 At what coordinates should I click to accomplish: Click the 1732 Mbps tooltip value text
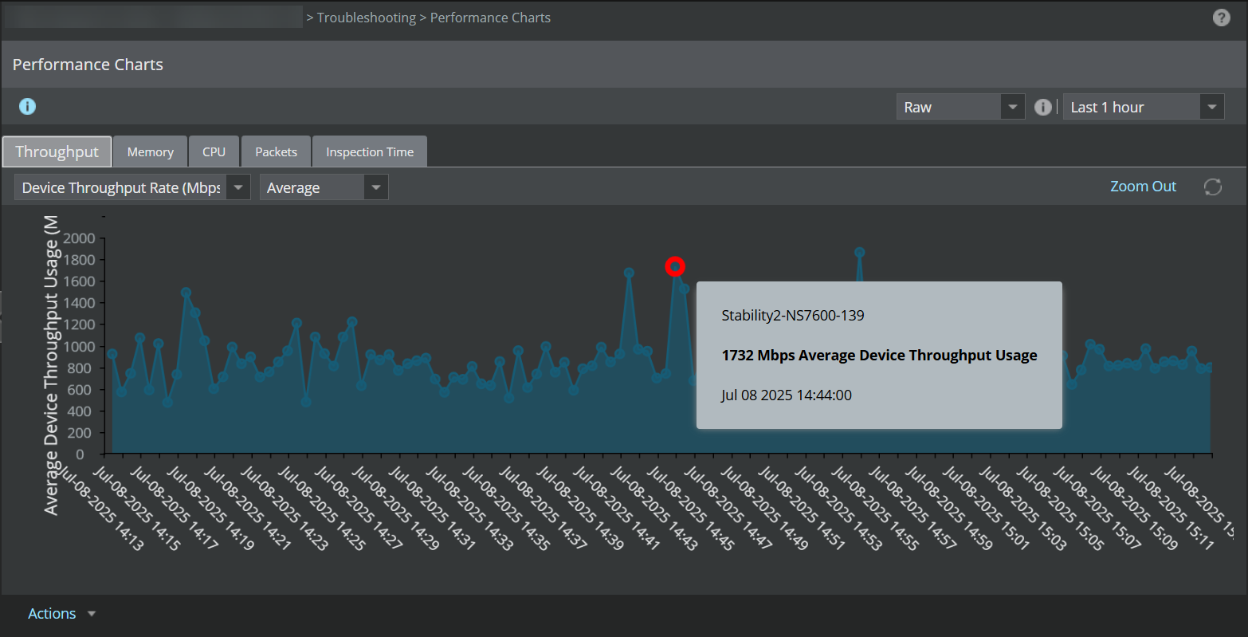pyautogui.click(x=879, y=356)
